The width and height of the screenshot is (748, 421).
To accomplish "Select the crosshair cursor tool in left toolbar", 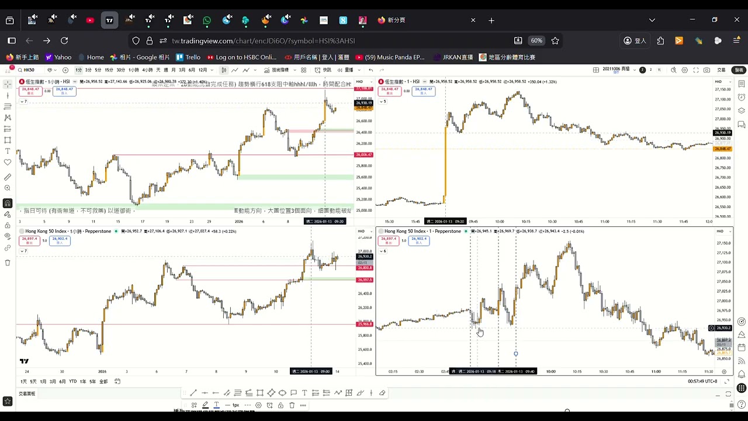I will [x=8, y=84].
